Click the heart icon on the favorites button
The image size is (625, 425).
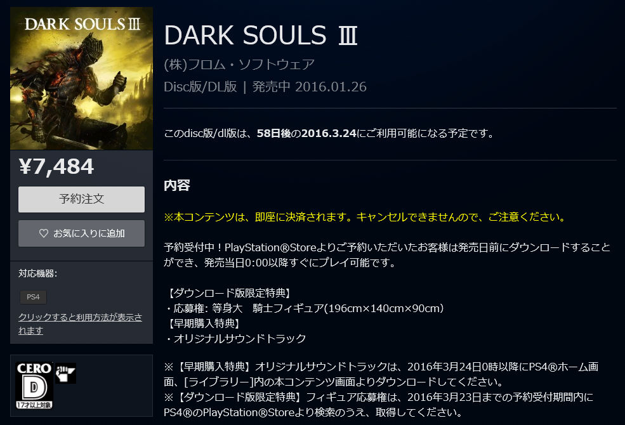[44, 233]
